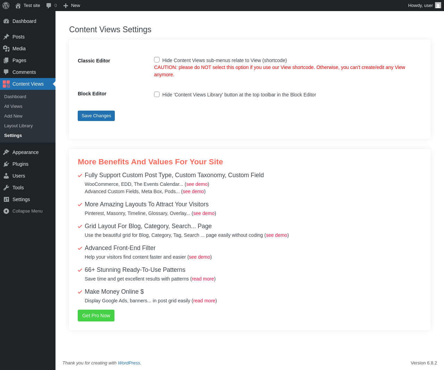The image size is (444, 370).
Task: Follow the WordPress link in footer
Action: (x=129, y=363)
